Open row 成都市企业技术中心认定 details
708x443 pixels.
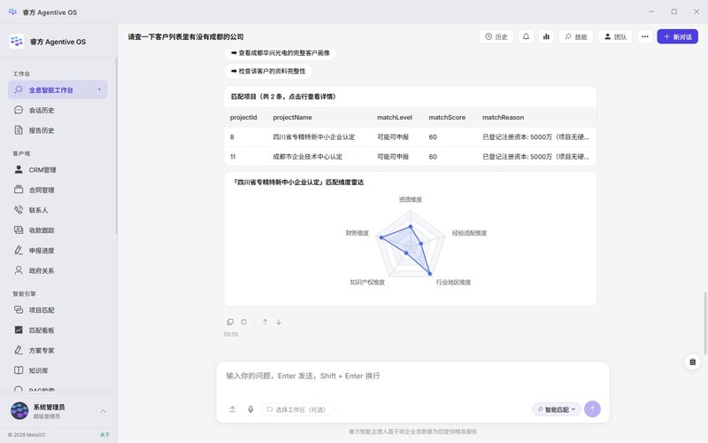pos(410,157)
